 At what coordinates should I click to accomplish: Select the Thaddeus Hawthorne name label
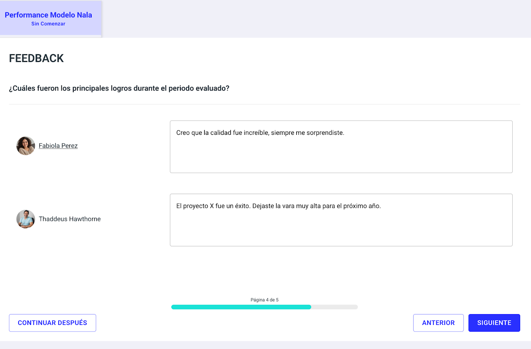pyautogui.click(x=70, y=219)
